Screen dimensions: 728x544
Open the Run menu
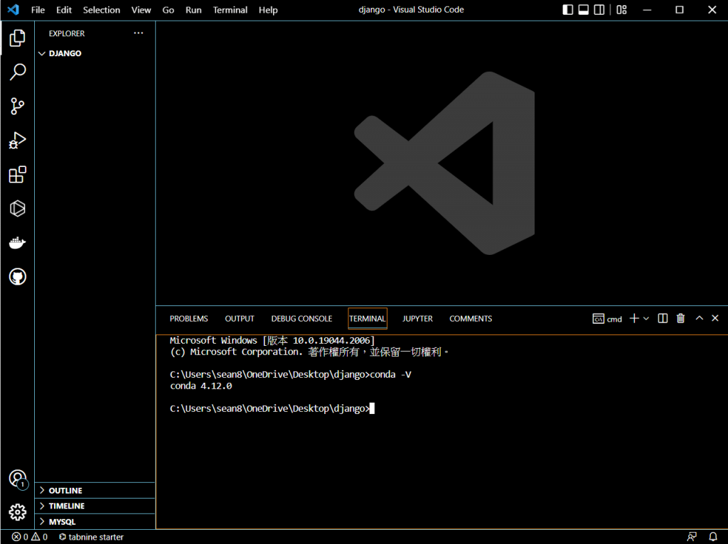pyautogui.click(x=193, y=10)
